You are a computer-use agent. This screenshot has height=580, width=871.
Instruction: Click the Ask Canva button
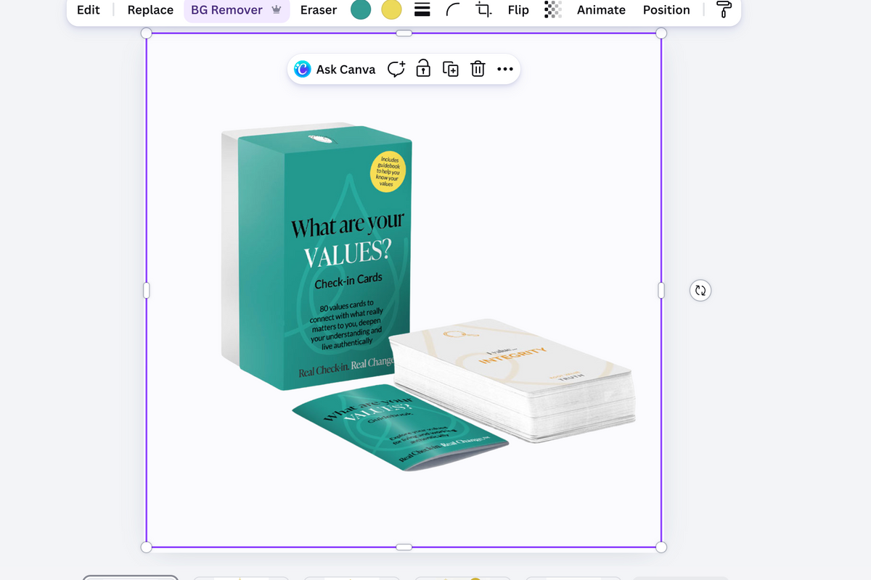point(335,70)
